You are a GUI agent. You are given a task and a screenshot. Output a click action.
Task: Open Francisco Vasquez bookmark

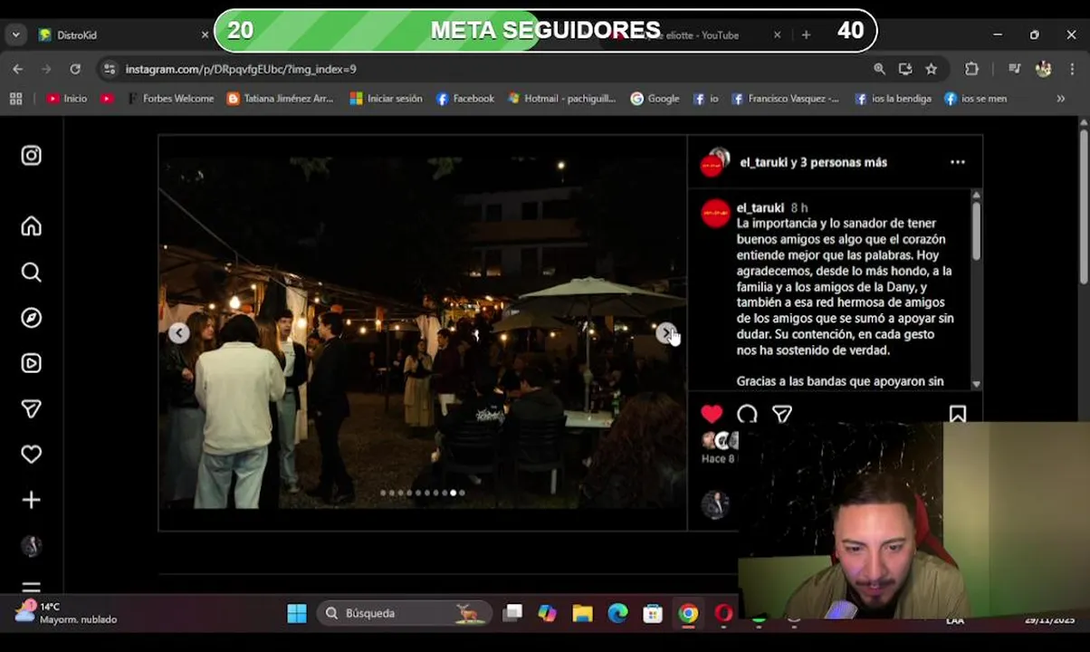[785, 99]
